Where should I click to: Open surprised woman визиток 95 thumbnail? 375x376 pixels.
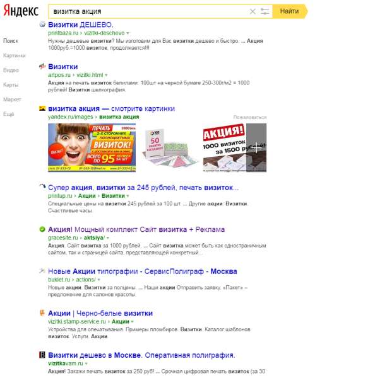pyautogui.click(x=92, y=147)
